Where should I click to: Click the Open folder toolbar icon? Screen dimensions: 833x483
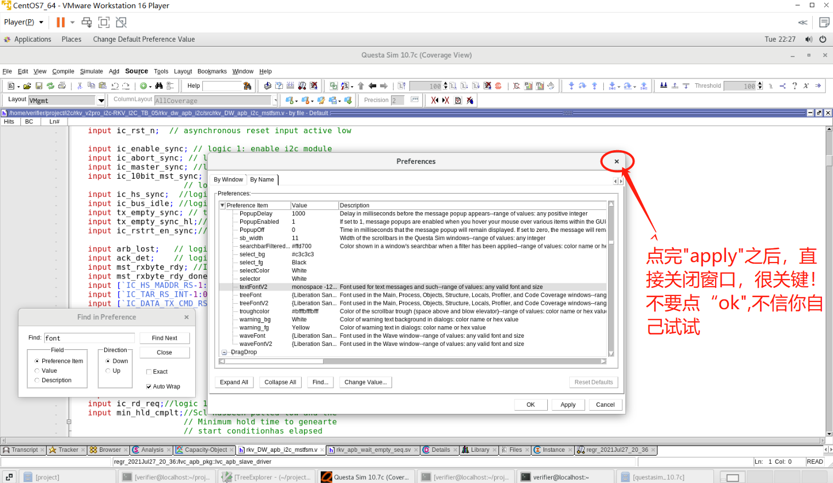(x=27, y=86)
